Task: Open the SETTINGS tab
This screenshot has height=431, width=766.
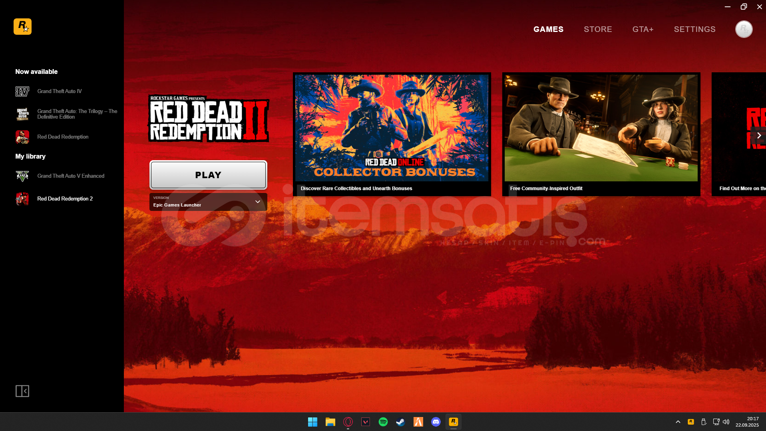Action: point(694,29)
